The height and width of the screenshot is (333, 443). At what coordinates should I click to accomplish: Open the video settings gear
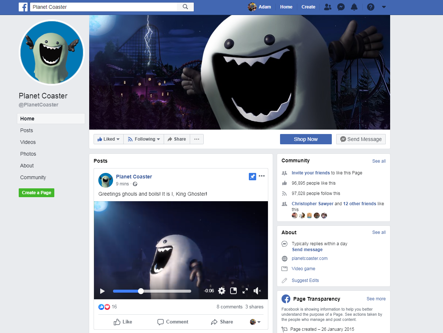[222, 291]
